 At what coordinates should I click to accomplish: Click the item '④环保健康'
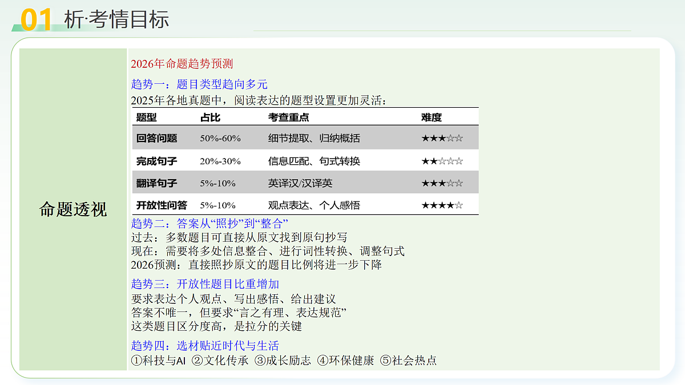pyautogui.click(x=346, y=360)
